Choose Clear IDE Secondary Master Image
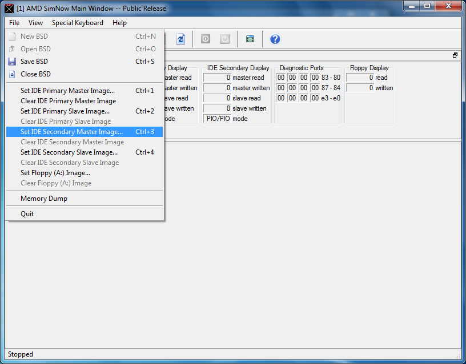This screenshot has height=364, width=466. [x=85, y=142]
